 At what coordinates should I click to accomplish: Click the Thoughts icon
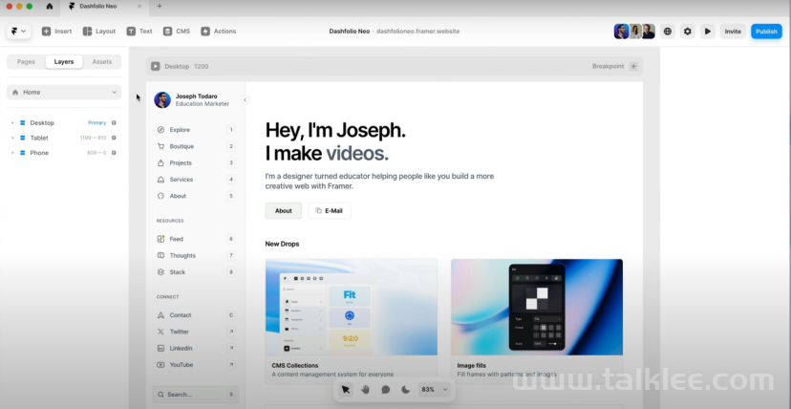160,256
